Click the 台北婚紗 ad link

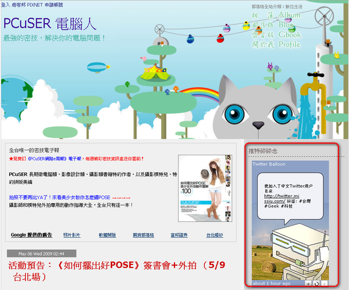tap(215, 235)
